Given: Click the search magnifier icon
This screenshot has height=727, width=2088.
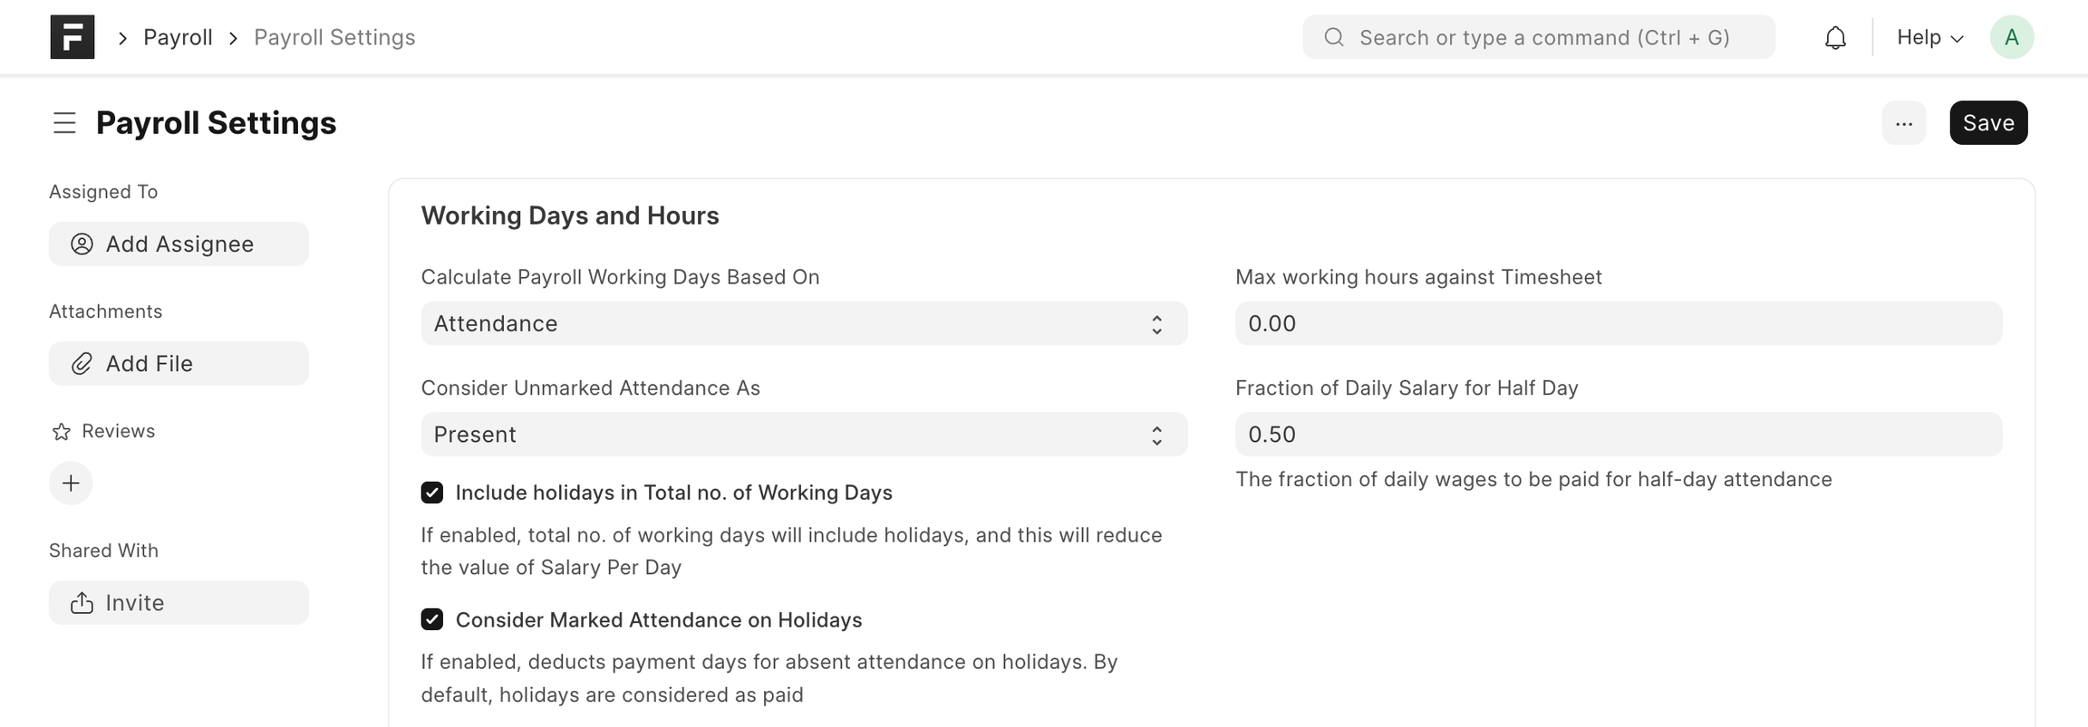Looking at the screenshot, I should [x=1333, y=37].
